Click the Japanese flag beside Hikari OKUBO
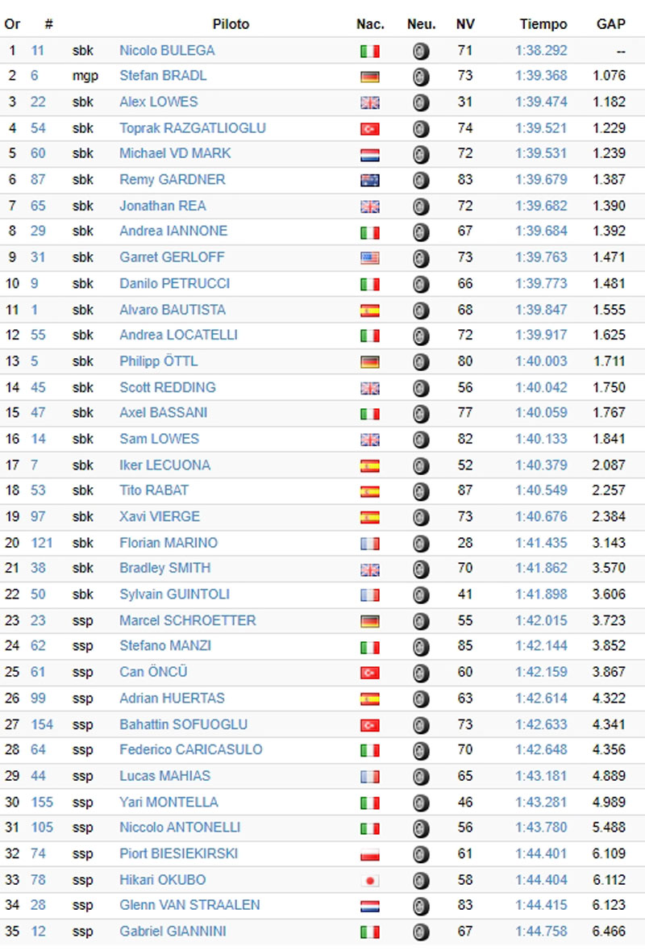This screenshot has height=951, width=645. pyautogui.click(x=369, y=880)
